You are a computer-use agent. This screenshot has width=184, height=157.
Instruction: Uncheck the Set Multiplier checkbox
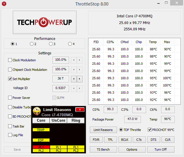10,79
